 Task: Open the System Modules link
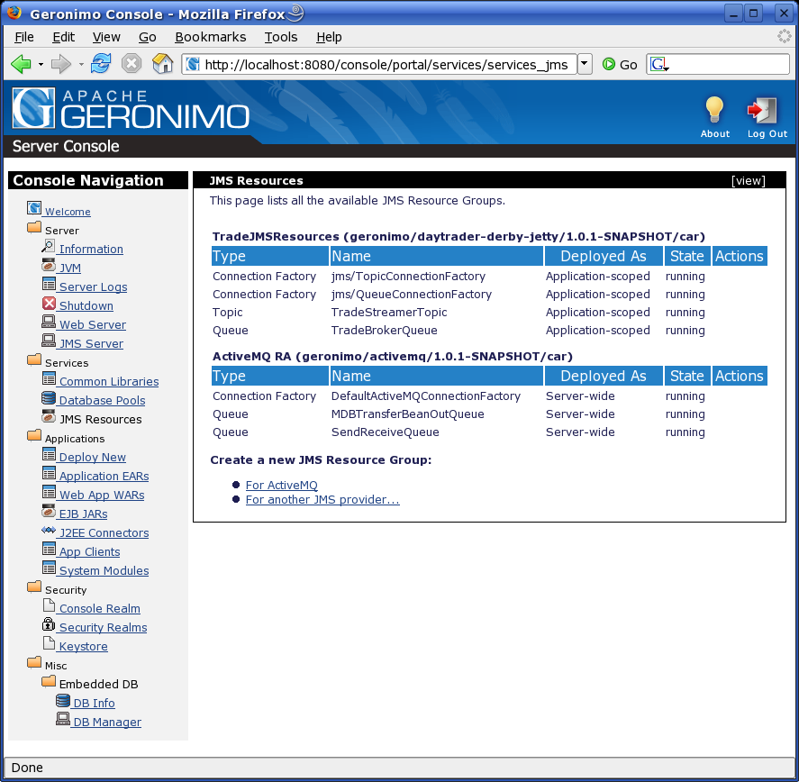point(104,570)
